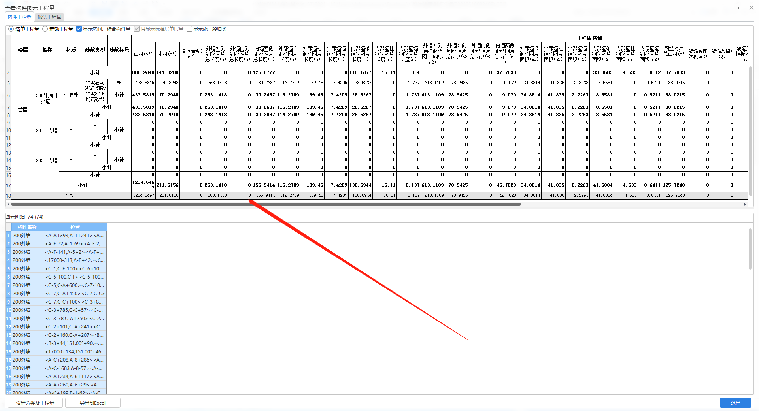Select the 清单工程量 radio button
Screen dimensions: 759x411
click(x=24, y=29)
